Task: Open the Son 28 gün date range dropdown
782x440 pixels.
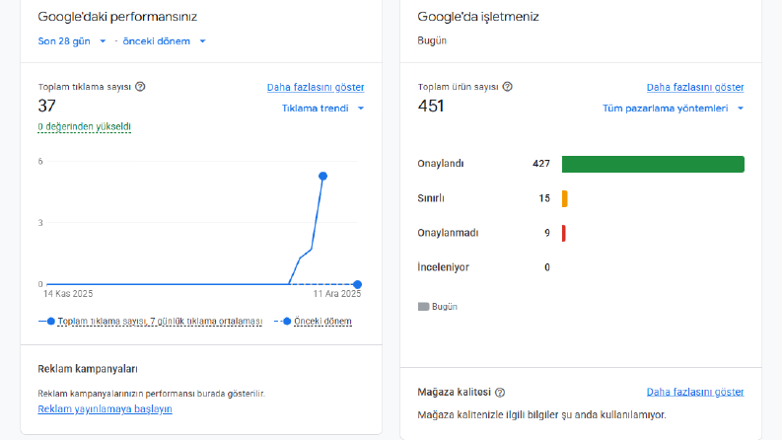Action: pos(72,41)
